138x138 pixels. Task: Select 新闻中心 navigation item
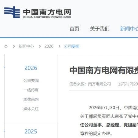pos(129,29)
